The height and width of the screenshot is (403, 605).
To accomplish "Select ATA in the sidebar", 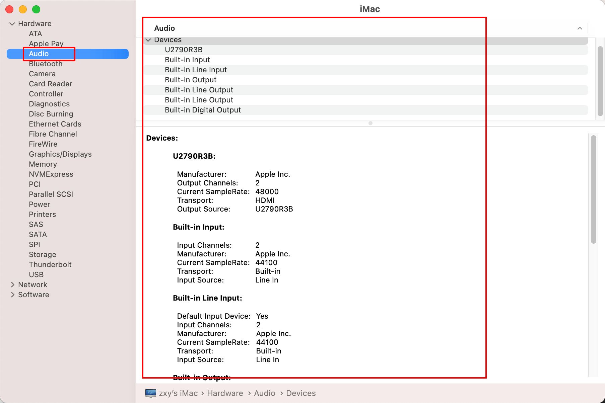I will tap(35, 34).
